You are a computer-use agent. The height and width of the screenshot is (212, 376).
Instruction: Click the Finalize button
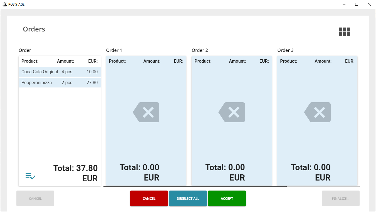click(340, 198)
